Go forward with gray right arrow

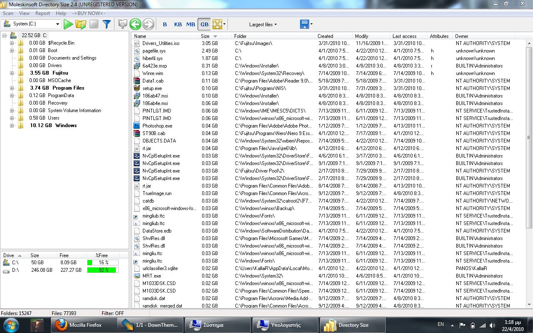148,24
